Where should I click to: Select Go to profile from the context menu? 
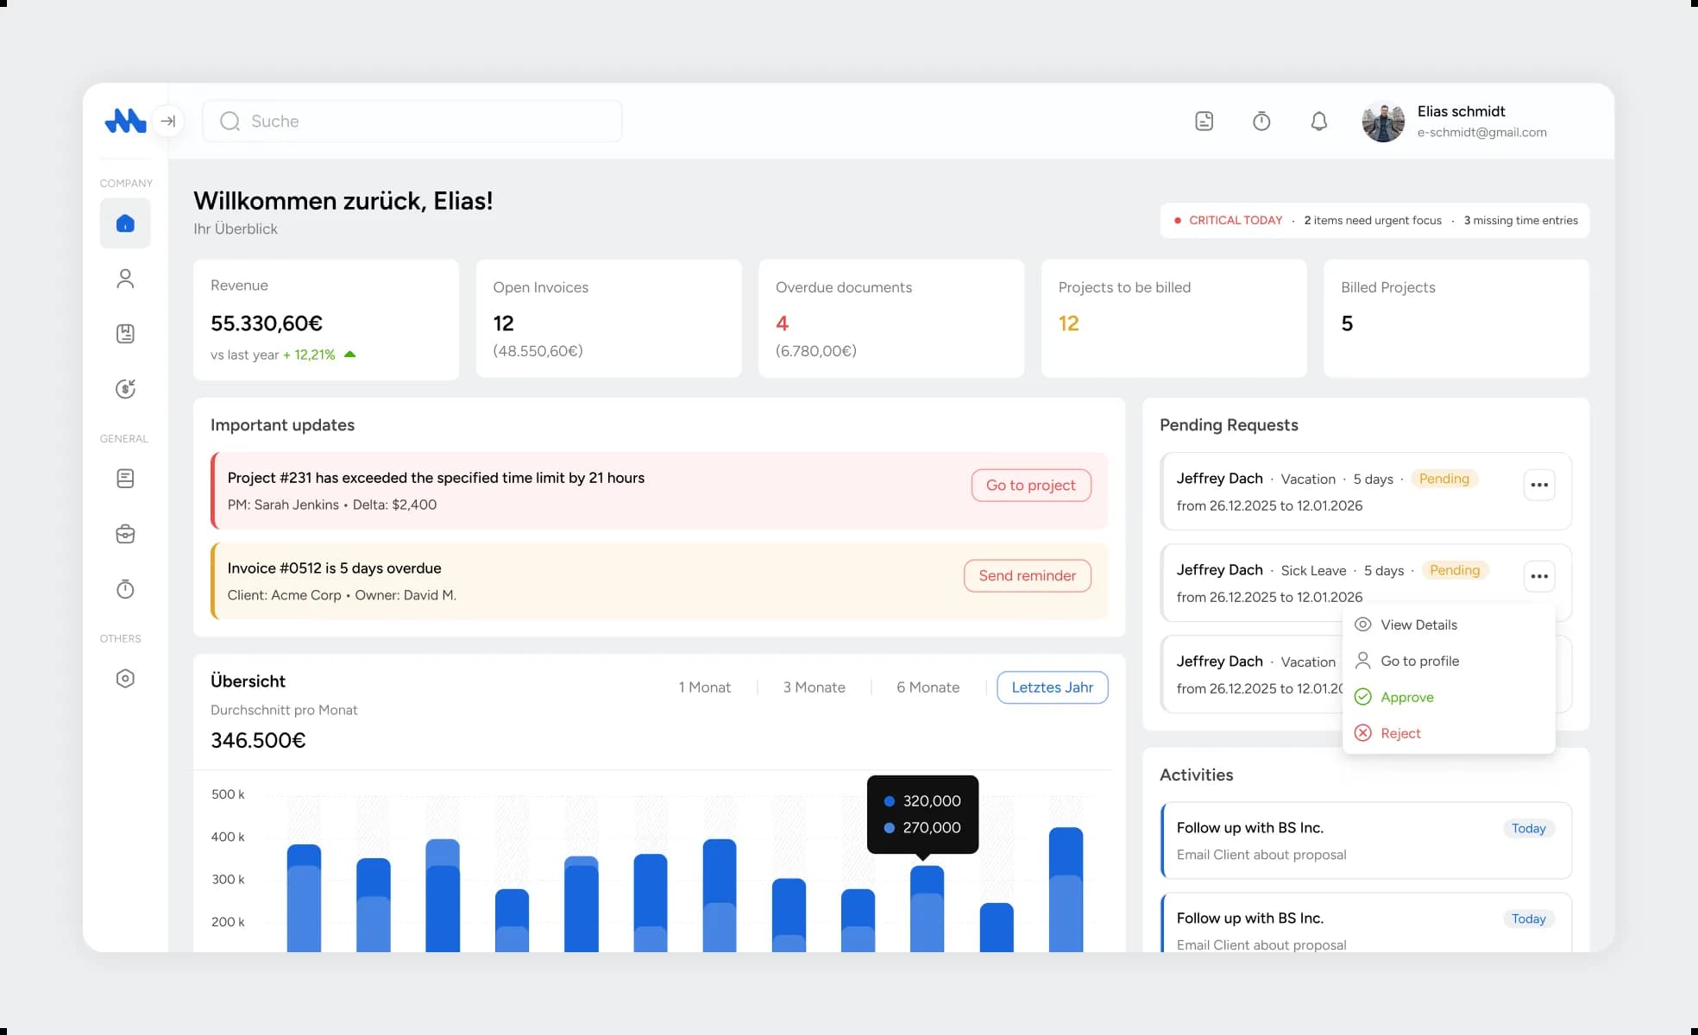pos(1419,661)
